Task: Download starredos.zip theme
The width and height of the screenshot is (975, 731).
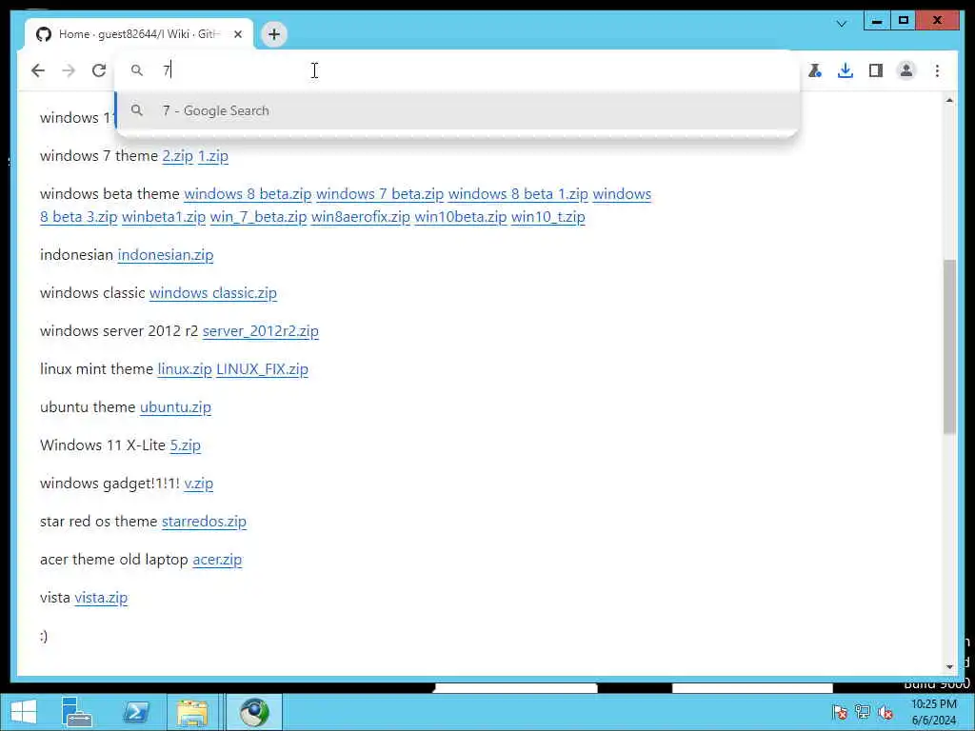Action: [x=204, y=522]
